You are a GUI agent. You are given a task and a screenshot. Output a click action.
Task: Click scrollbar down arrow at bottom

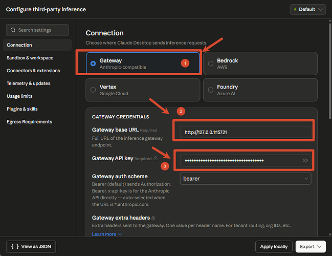pyautogui.click(x=330, y=234)
